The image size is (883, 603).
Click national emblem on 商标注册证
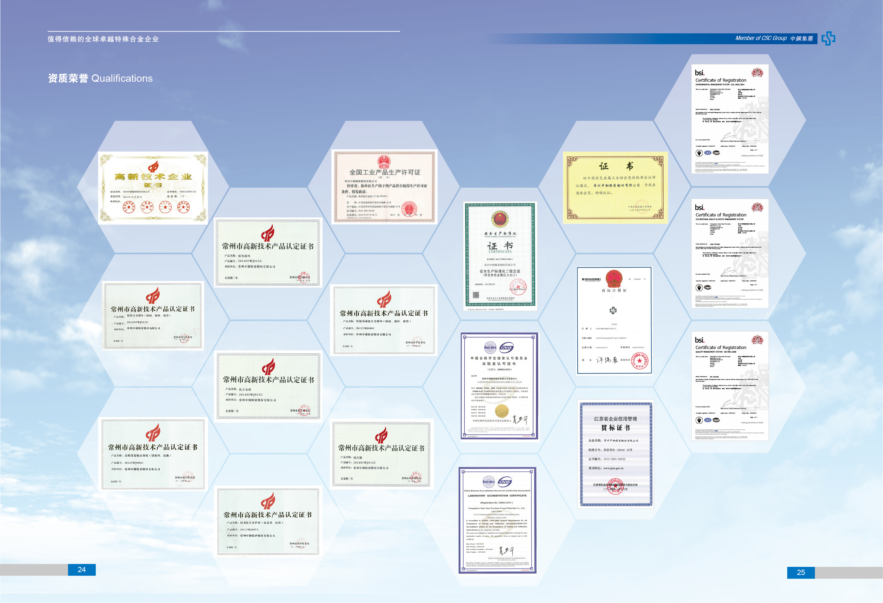613,279
